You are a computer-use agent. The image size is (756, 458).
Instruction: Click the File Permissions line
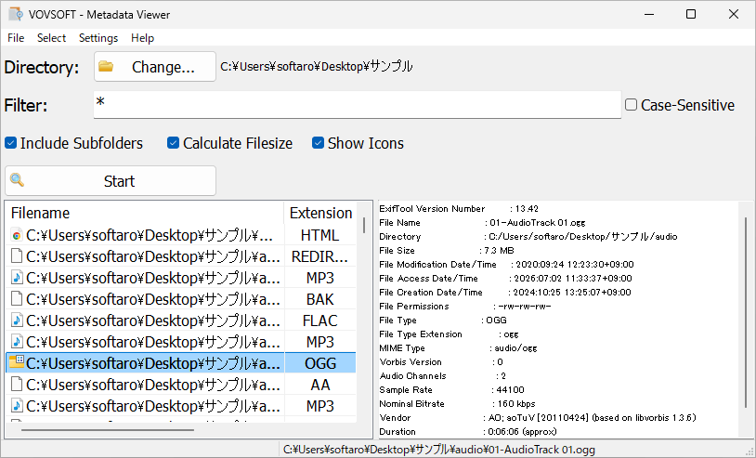464,307
